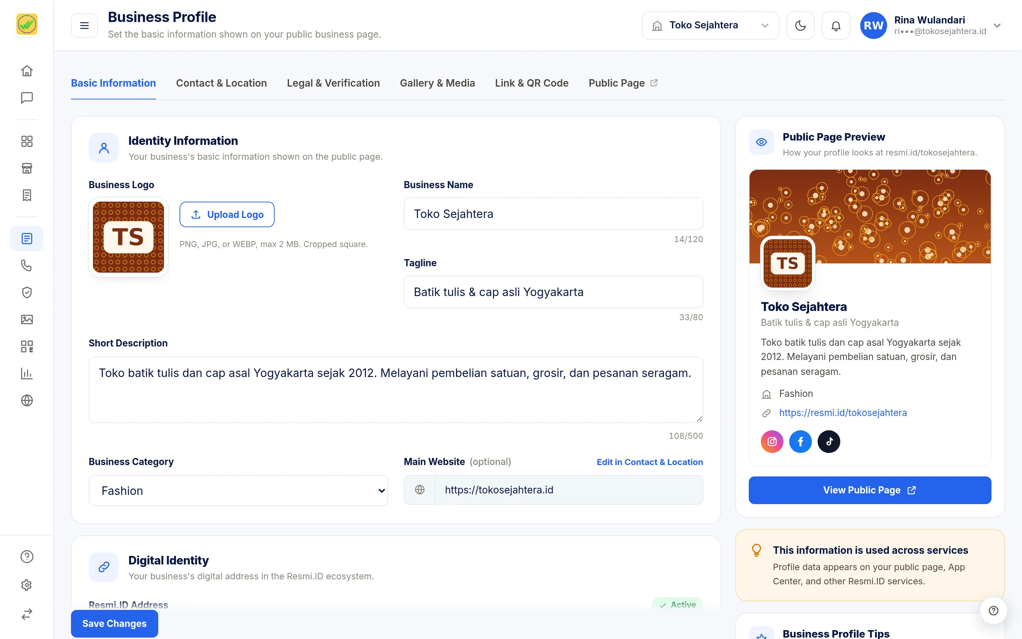Click the View Public Page button
Screen dimensions: 1022x639
(869, 490)
